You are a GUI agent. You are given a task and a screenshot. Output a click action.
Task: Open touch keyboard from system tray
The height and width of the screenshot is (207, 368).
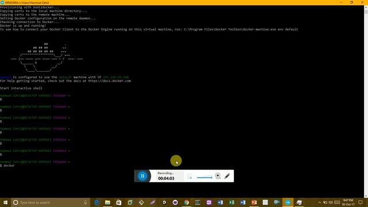[337, 202]
